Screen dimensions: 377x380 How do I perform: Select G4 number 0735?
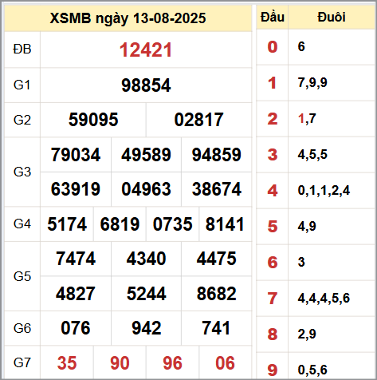pos(172,224)
